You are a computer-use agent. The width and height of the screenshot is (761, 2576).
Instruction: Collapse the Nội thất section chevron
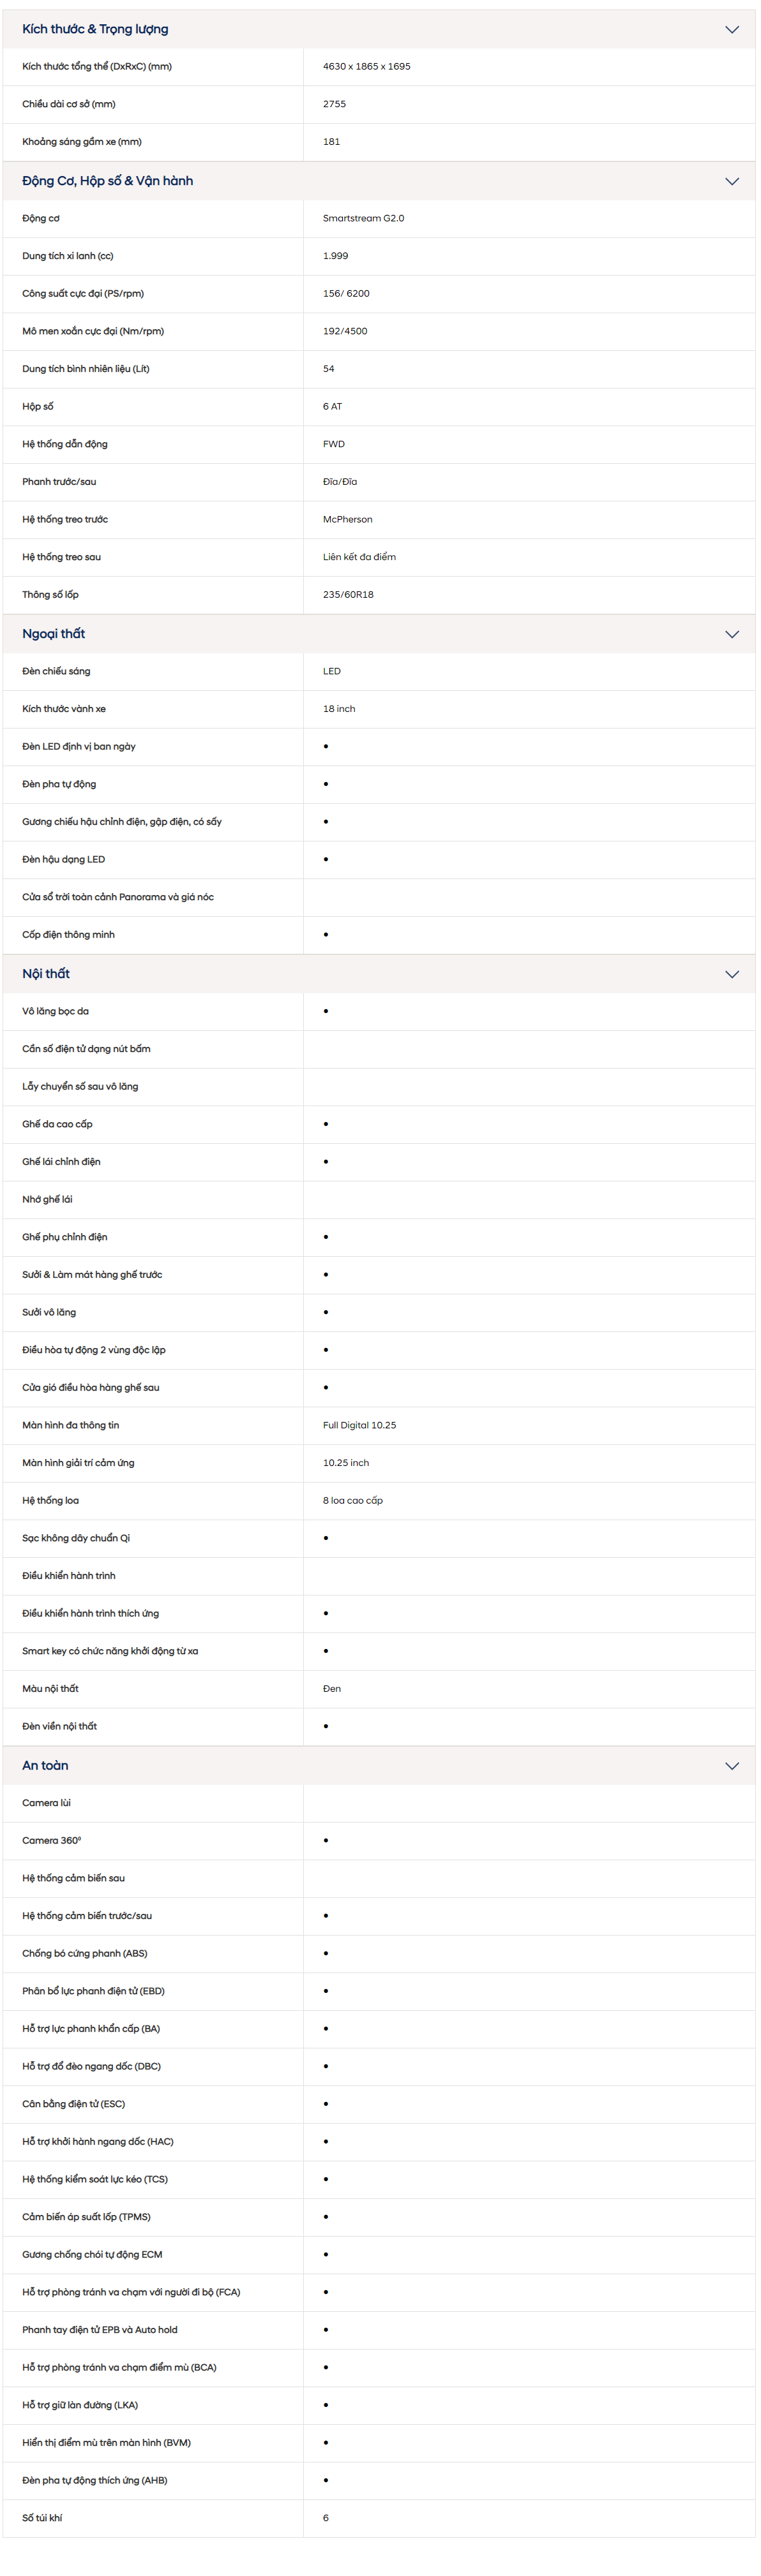(x=732, y=975)
